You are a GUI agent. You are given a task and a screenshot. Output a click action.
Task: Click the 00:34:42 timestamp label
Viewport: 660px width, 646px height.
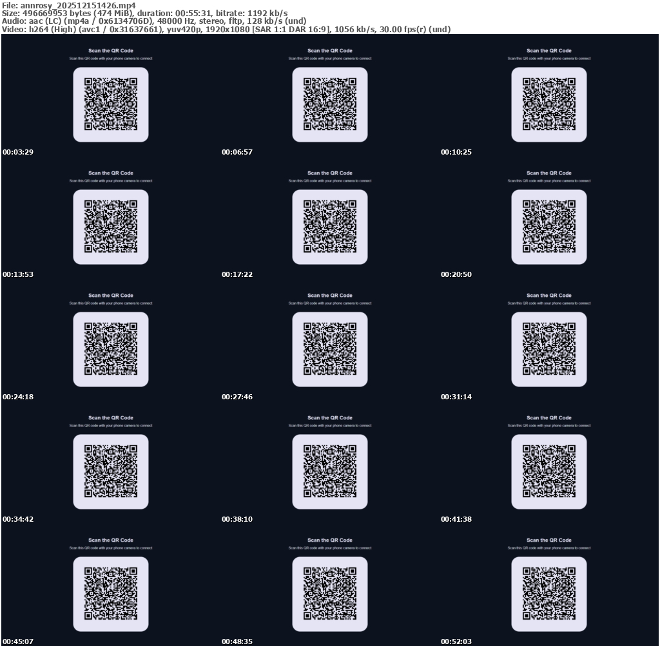[x=18, y=519]
